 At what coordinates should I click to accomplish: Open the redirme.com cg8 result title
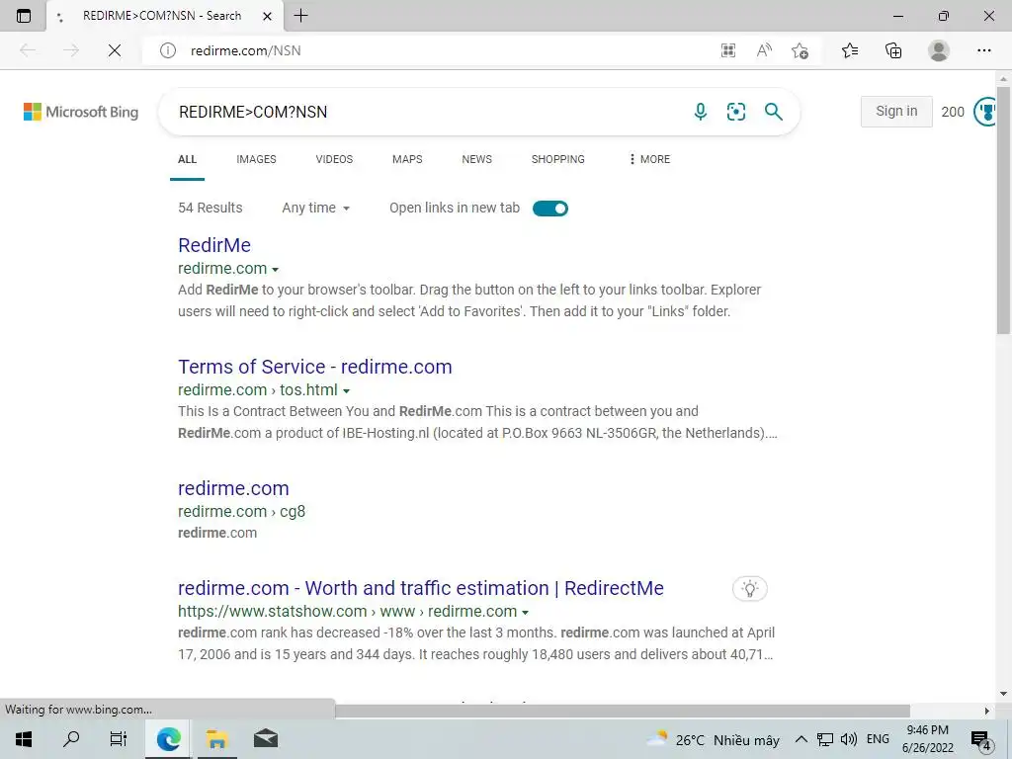coord(233,488)
